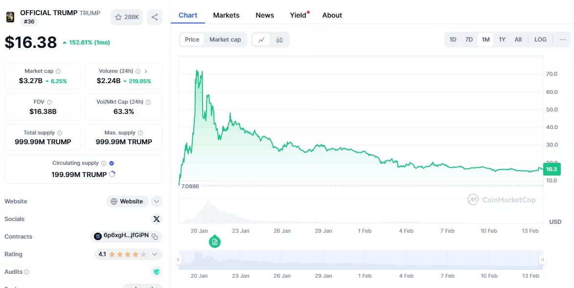
Task: Open the X social link icon
Action: 156,219
